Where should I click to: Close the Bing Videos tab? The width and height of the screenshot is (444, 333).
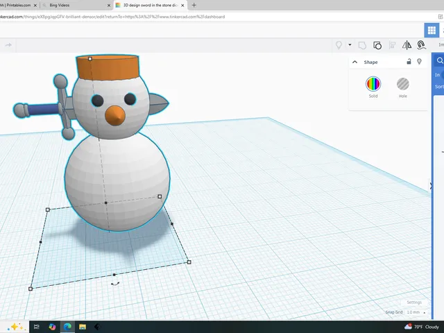tap(109, 6)
